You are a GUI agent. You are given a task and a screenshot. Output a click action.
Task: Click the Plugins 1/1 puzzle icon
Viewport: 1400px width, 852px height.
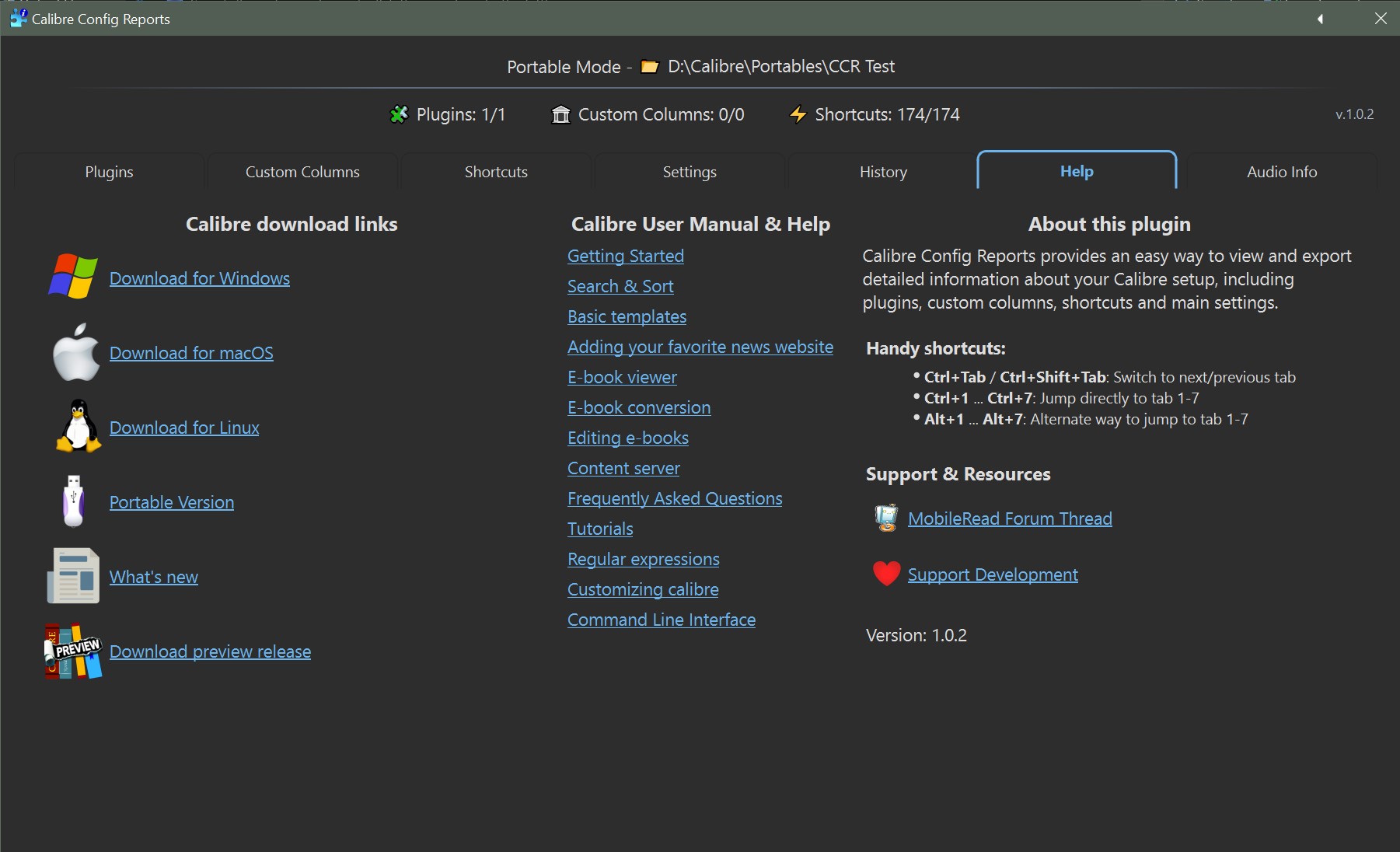399,114
